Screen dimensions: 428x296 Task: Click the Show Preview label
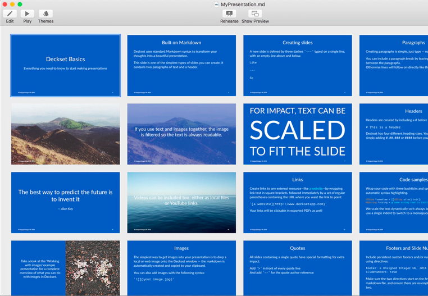255,21
